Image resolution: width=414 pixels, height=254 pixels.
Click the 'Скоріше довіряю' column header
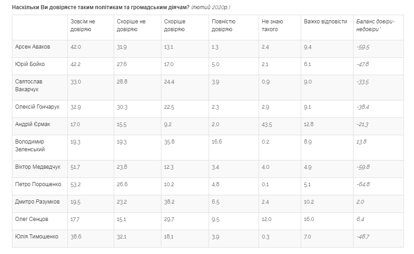pos(175,25)
